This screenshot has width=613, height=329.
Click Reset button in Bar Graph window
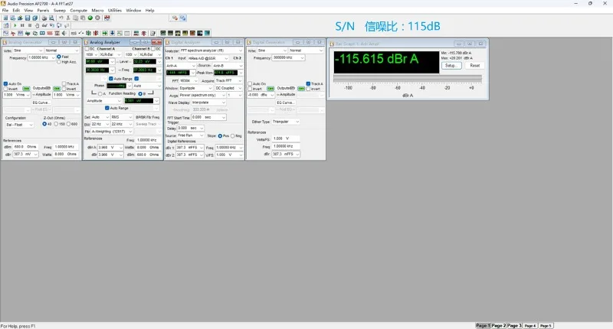pos(475,66)
